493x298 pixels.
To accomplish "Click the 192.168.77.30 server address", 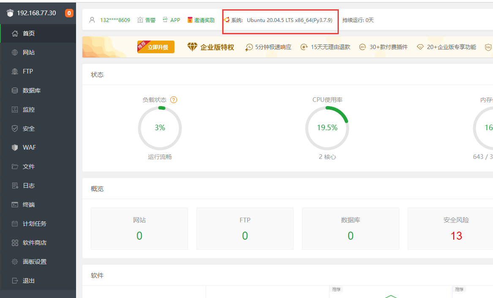I will [36, 13].
